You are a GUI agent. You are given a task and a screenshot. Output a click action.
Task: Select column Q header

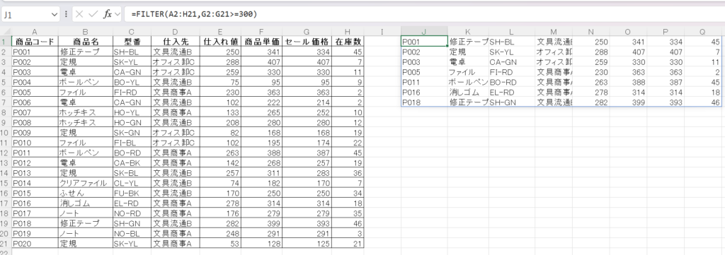[x=702, y=31]
